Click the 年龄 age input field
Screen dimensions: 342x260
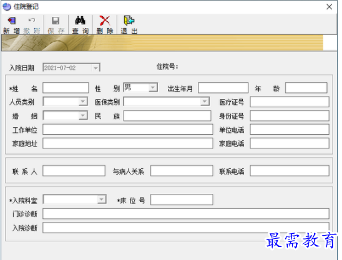point(306,88)
